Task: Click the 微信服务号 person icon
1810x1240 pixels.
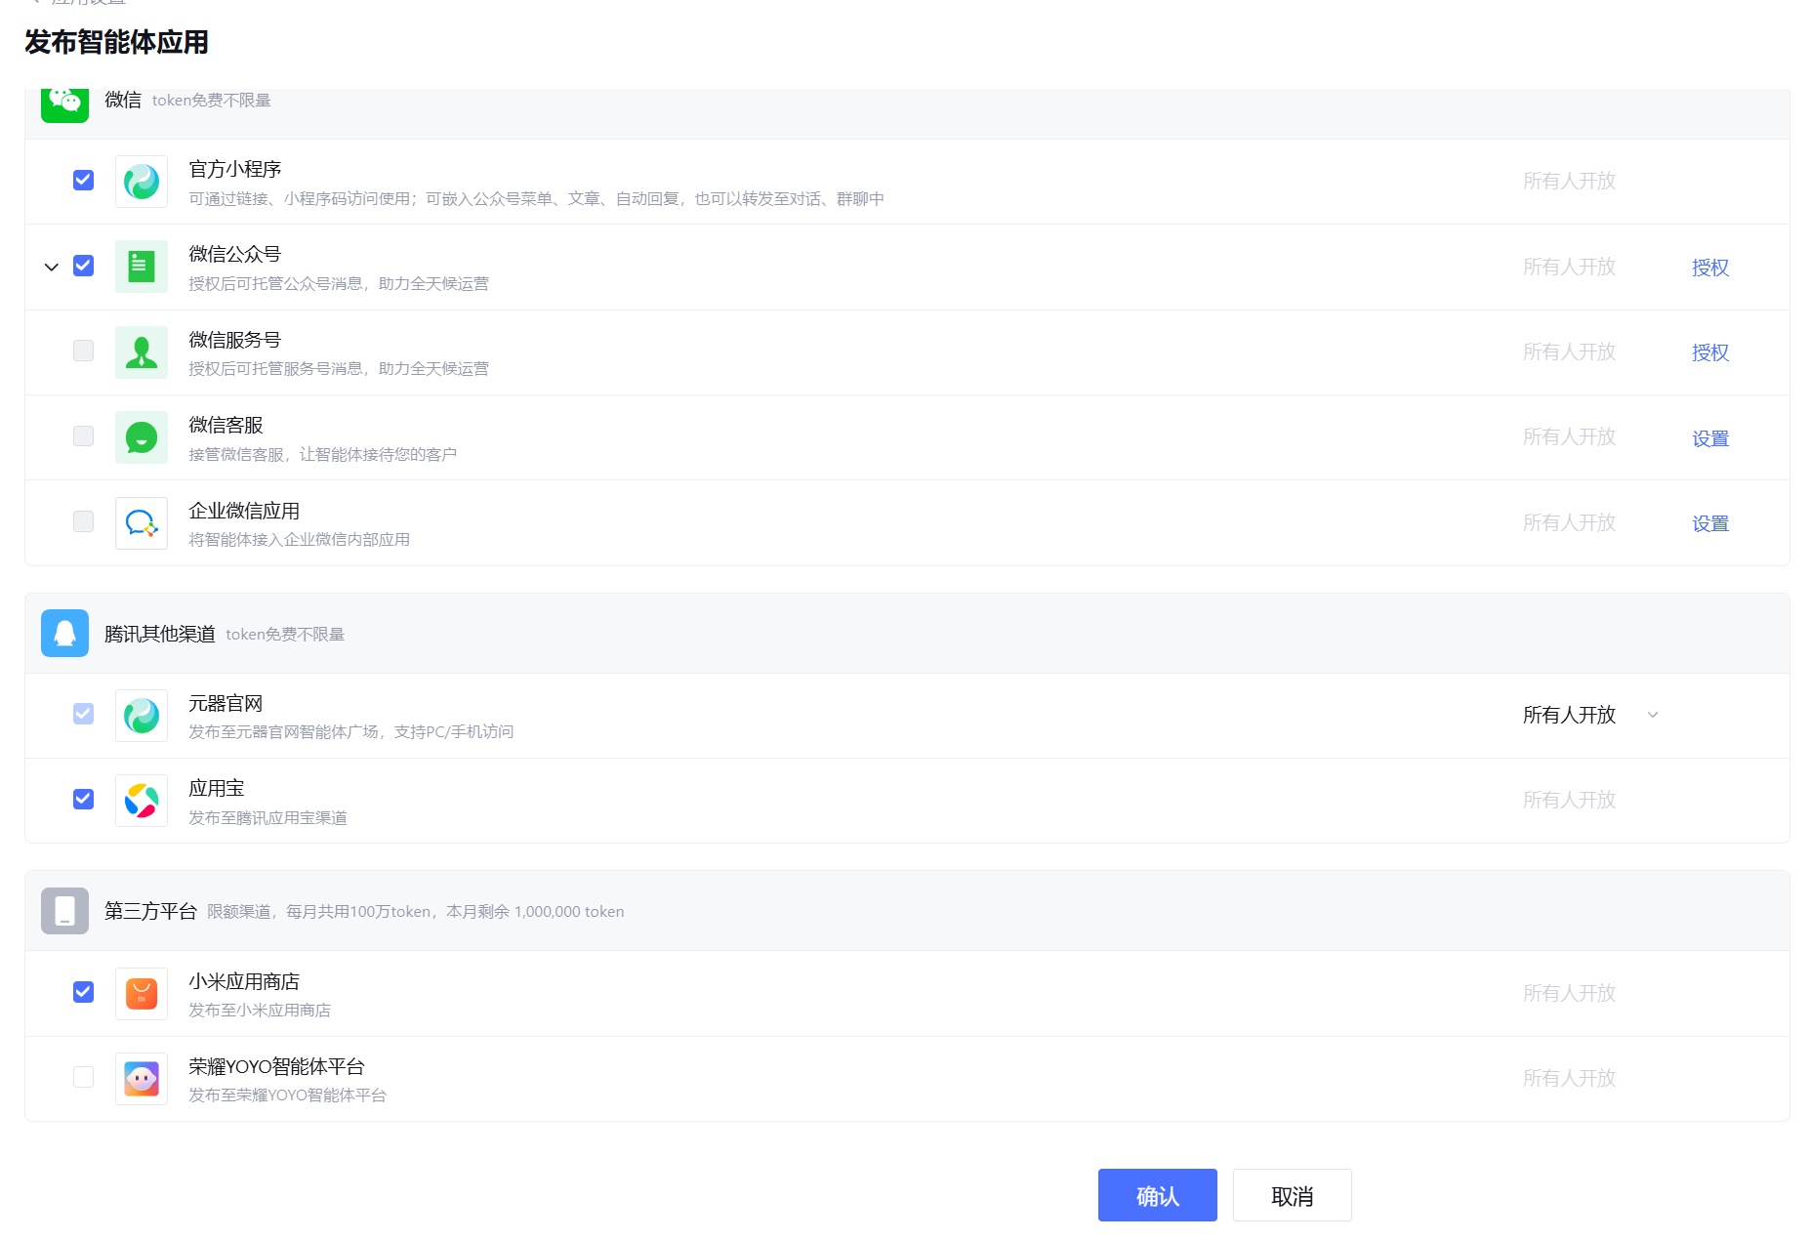Action: tap(142, 352)
